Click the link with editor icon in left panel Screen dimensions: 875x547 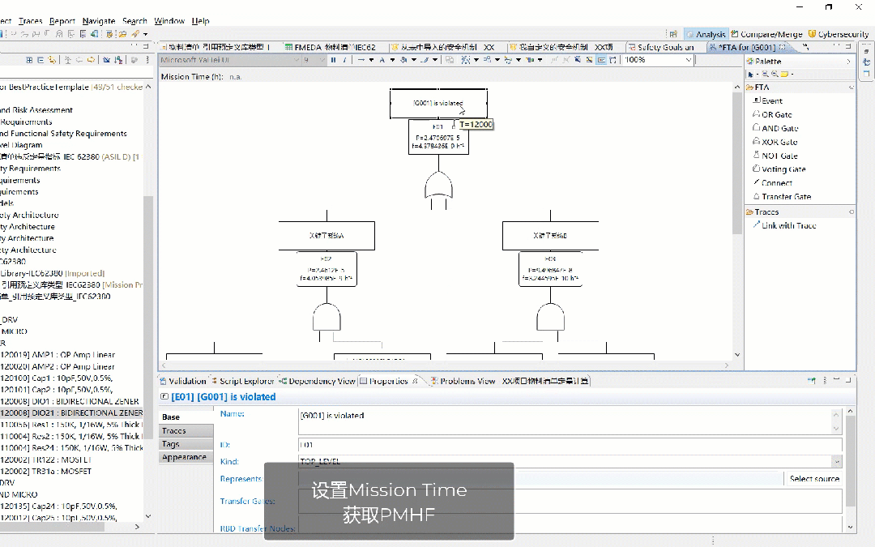(52, 60)
